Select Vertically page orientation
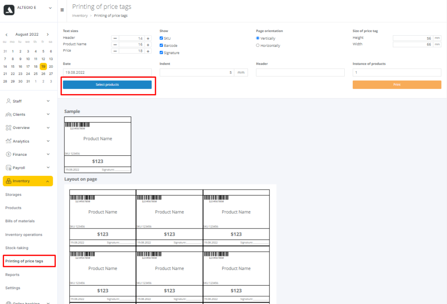 [x=258, y=38]
